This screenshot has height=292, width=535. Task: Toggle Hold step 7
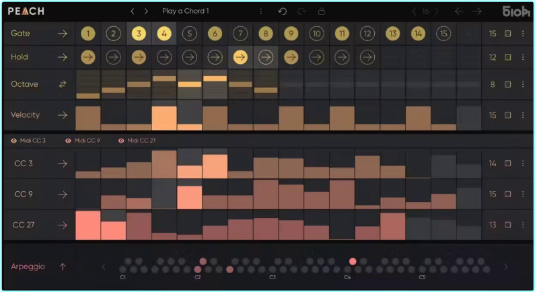pos(240,57)
